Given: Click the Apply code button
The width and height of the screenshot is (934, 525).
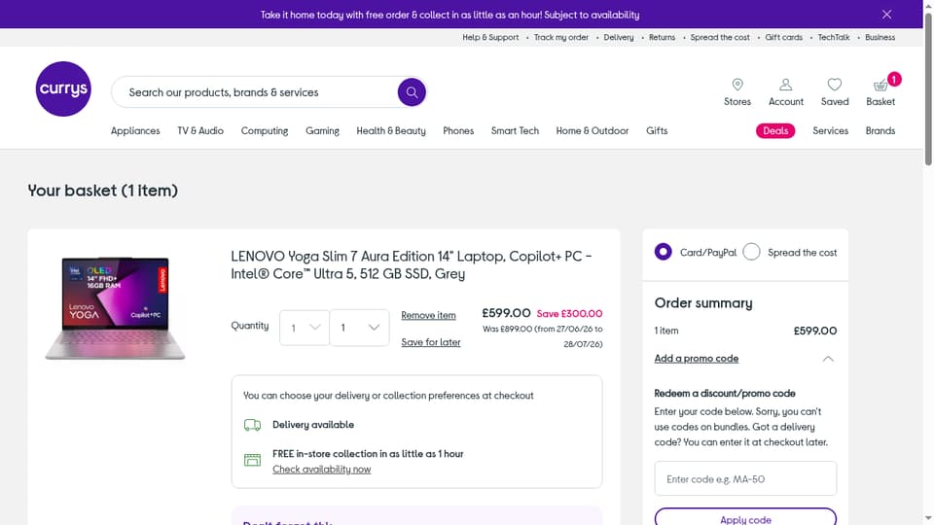Looking at the screenshot, I should coord(745,518).
